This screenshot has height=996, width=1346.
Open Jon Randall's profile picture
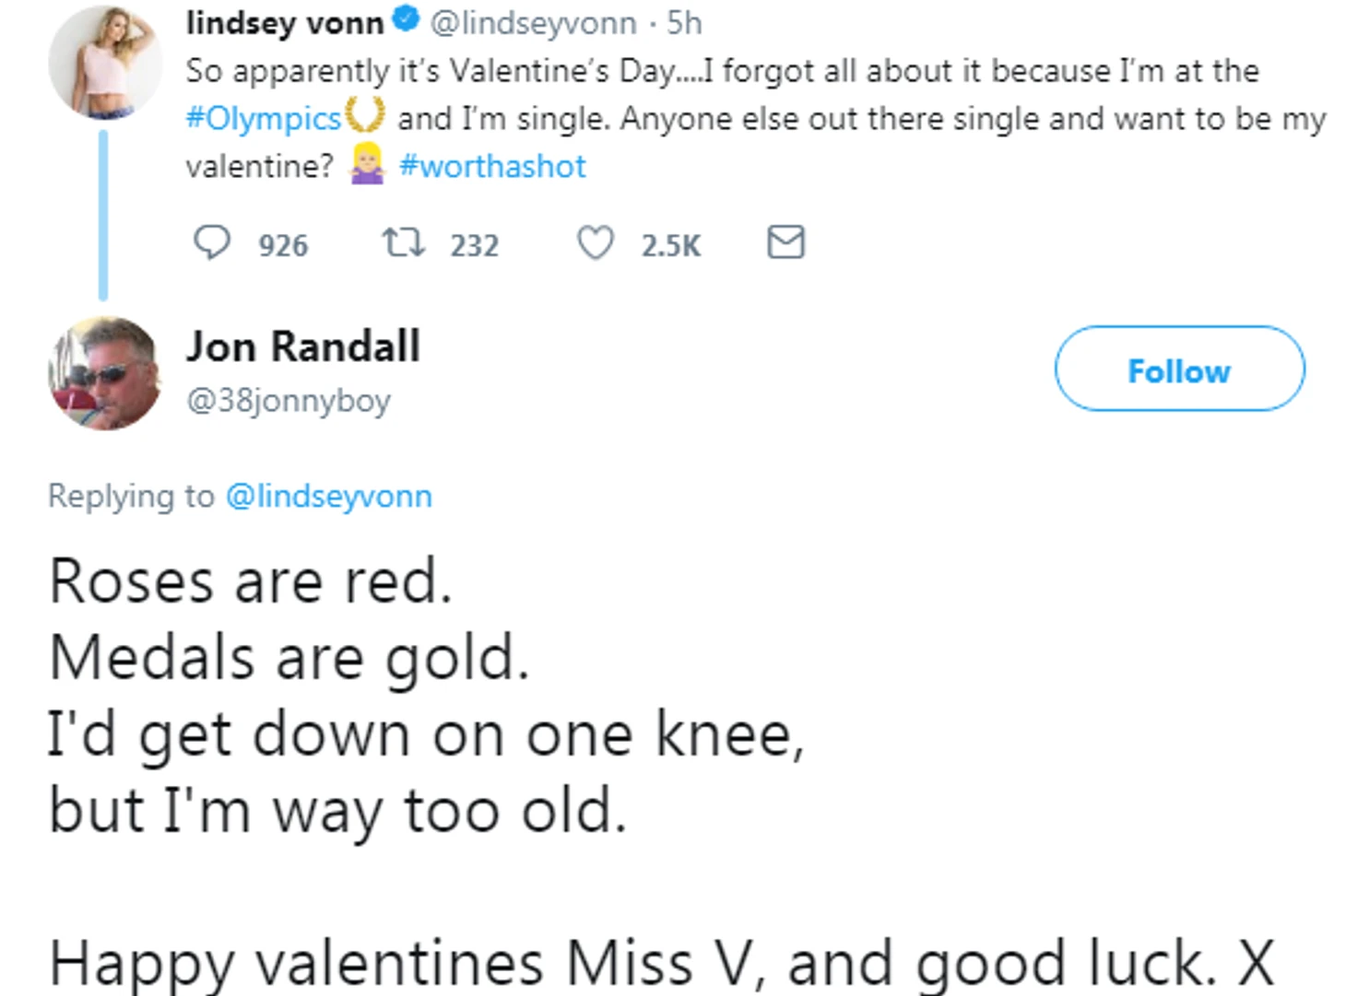click(103, 372)
